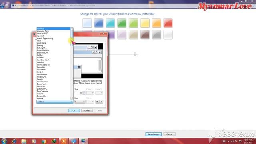Open Windows Explorer folder icon on taskbar

pos(24,141)
